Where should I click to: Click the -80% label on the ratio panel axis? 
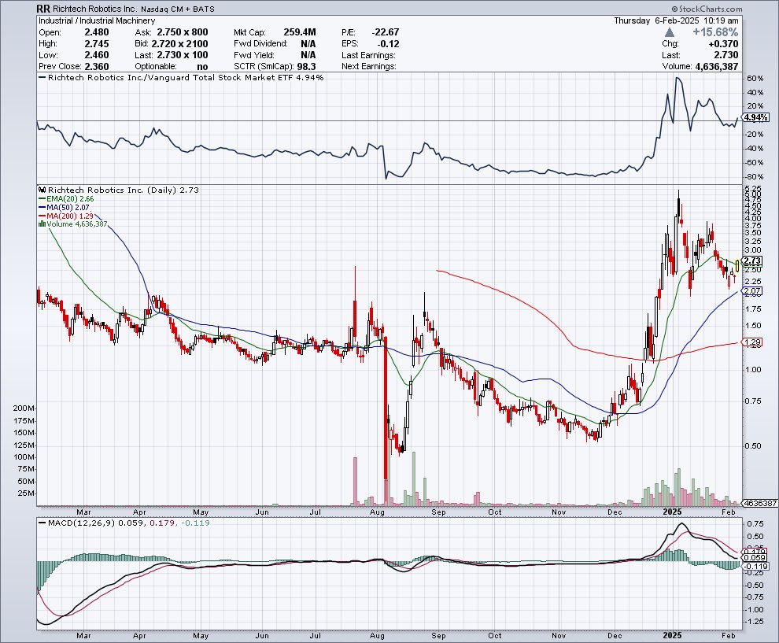pos(754,177)
